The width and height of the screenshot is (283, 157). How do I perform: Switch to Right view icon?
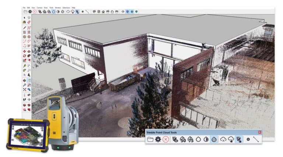[x=108, y=12]
